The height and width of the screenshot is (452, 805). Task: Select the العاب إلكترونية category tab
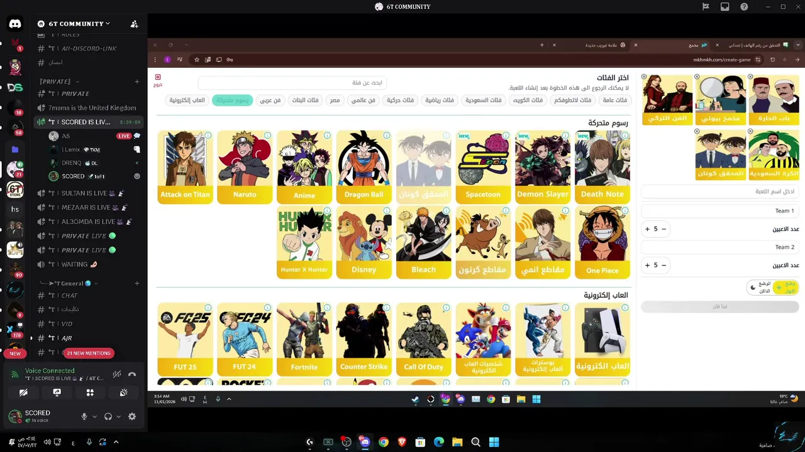[187, 100]
